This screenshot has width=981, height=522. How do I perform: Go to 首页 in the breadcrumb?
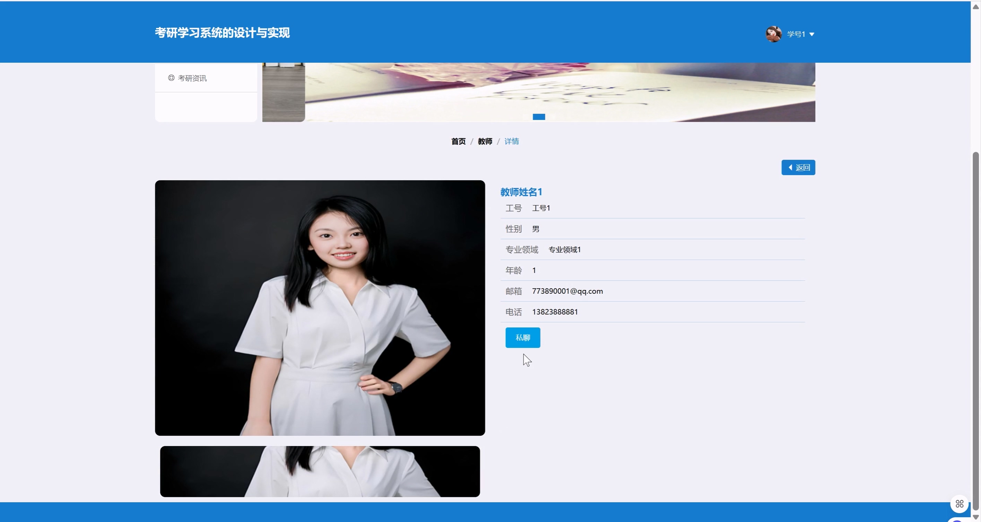coord(458,141)
